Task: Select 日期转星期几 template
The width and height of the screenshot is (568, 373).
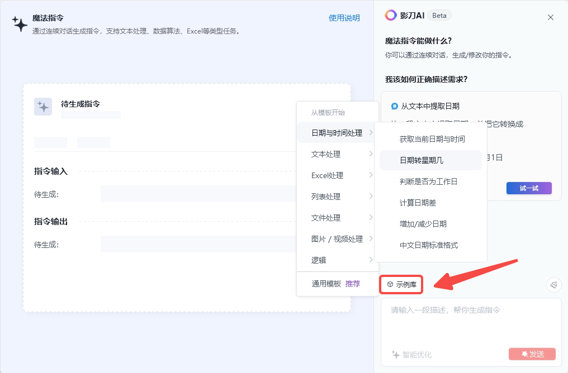Action: tap(422, 160)
